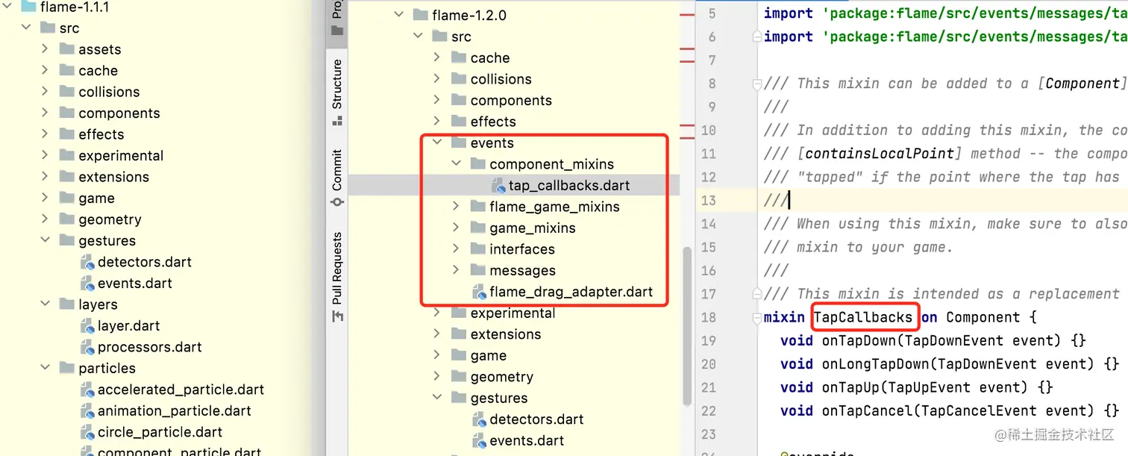Expand the experimental folder in flame-1.1.1 tree
This screenshot has height=456, width=1128.
coord(45,155)
